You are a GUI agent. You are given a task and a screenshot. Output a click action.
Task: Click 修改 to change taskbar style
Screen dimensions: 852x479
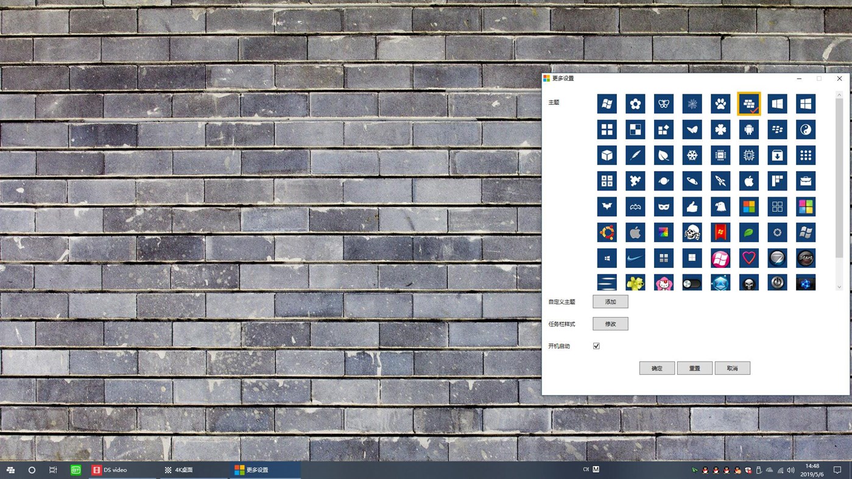[610, 323]
